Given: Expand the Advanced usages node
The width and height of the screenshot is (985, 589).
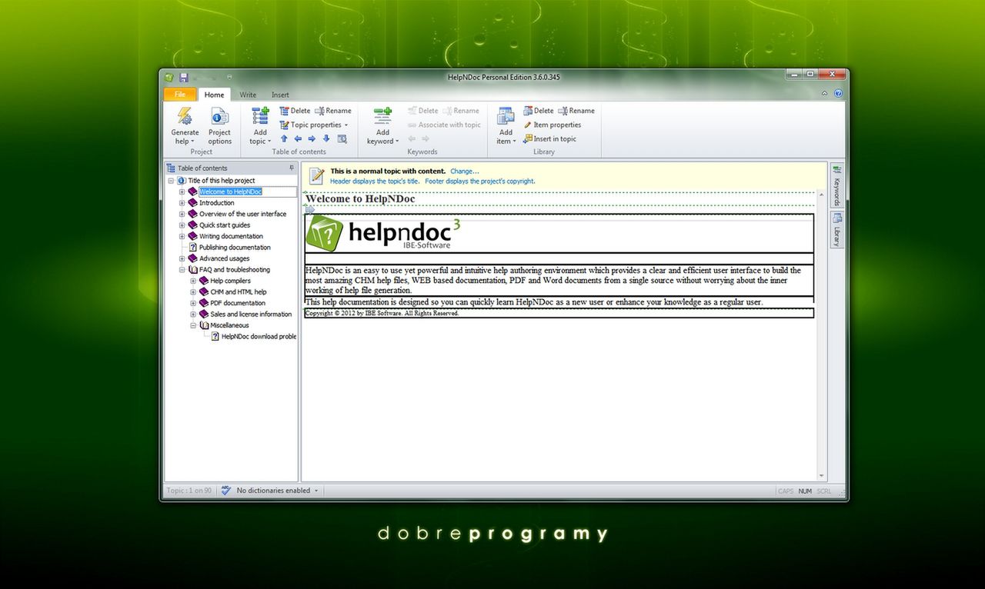Looking at the screenshot, I should pos(182,258).
